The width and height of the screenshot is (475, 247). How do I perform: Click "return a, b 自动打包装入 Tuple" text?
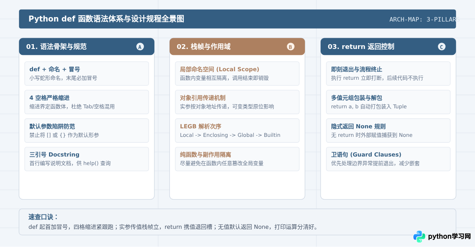click(x=369, y=106)
